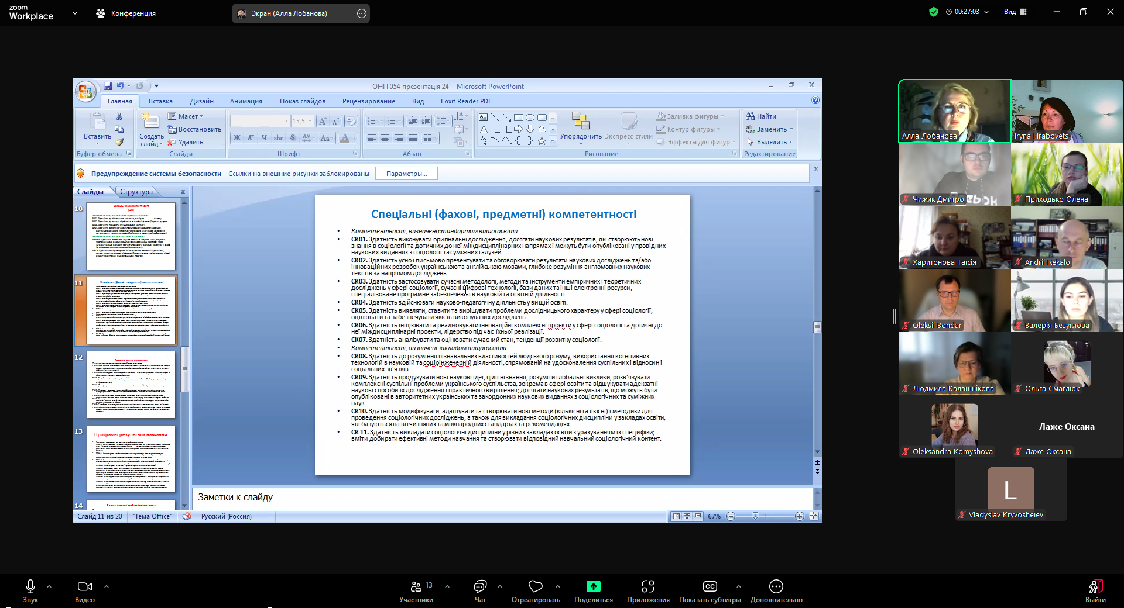Select slide 12 thumbnail

click(131, 384)
